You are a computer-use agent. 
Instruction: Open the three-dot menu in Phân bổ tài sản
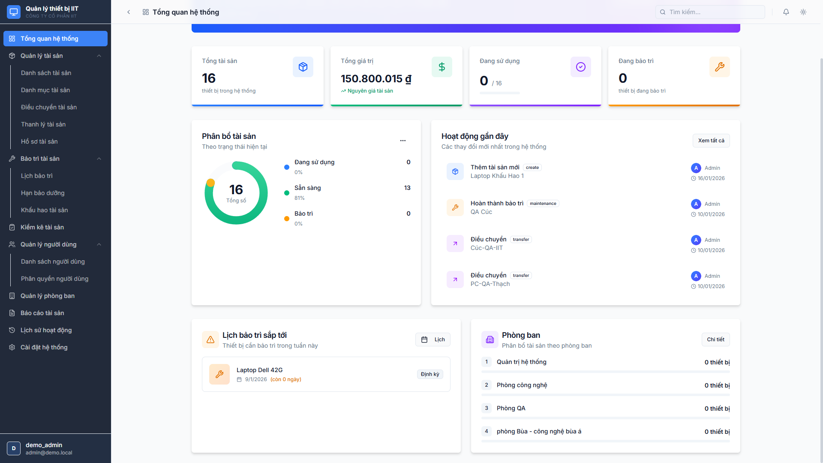pos(403,141)
